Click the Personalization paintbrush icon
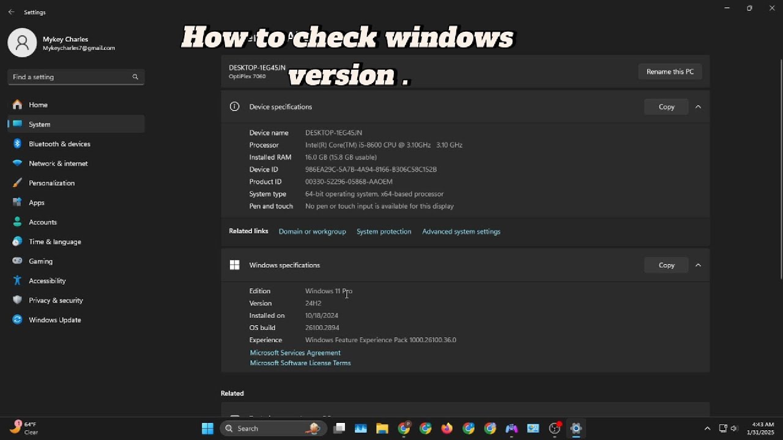Image resolution: width=783 pixels, height=440 pixels. click(17, 183)
